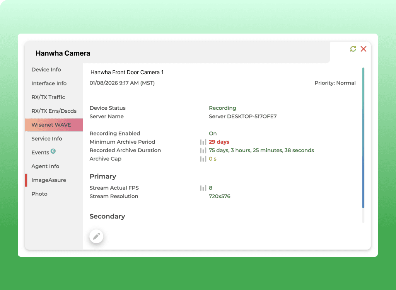This screenshot has height=290, width=396.
Task: Click the Server Name label
Action: tap(107, 117)
